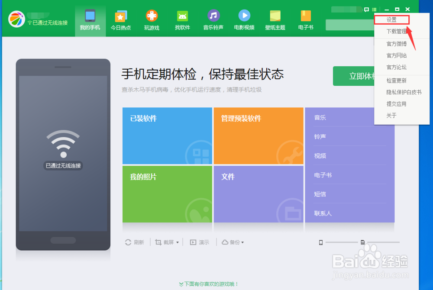
Task: Expand the 截屏 dropdown arrow
Action: click(178, 242)
